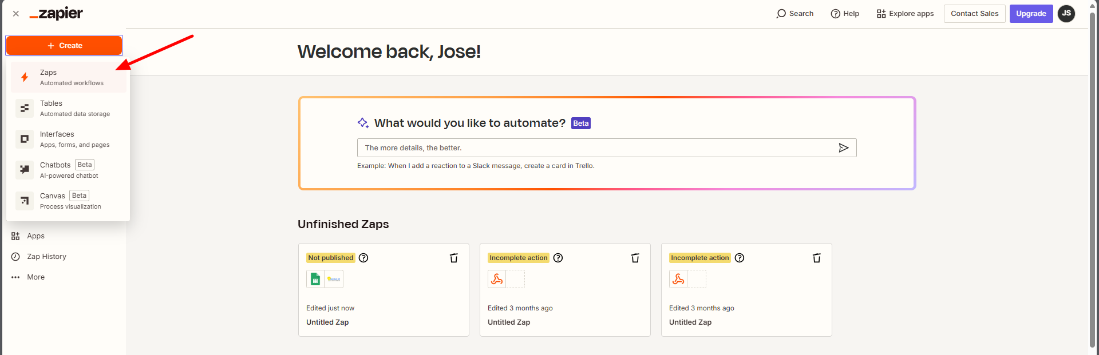The height and width of the screenshot is (355, 1099).
Task: Click the three-dots More icon
Action: point(15,277)
